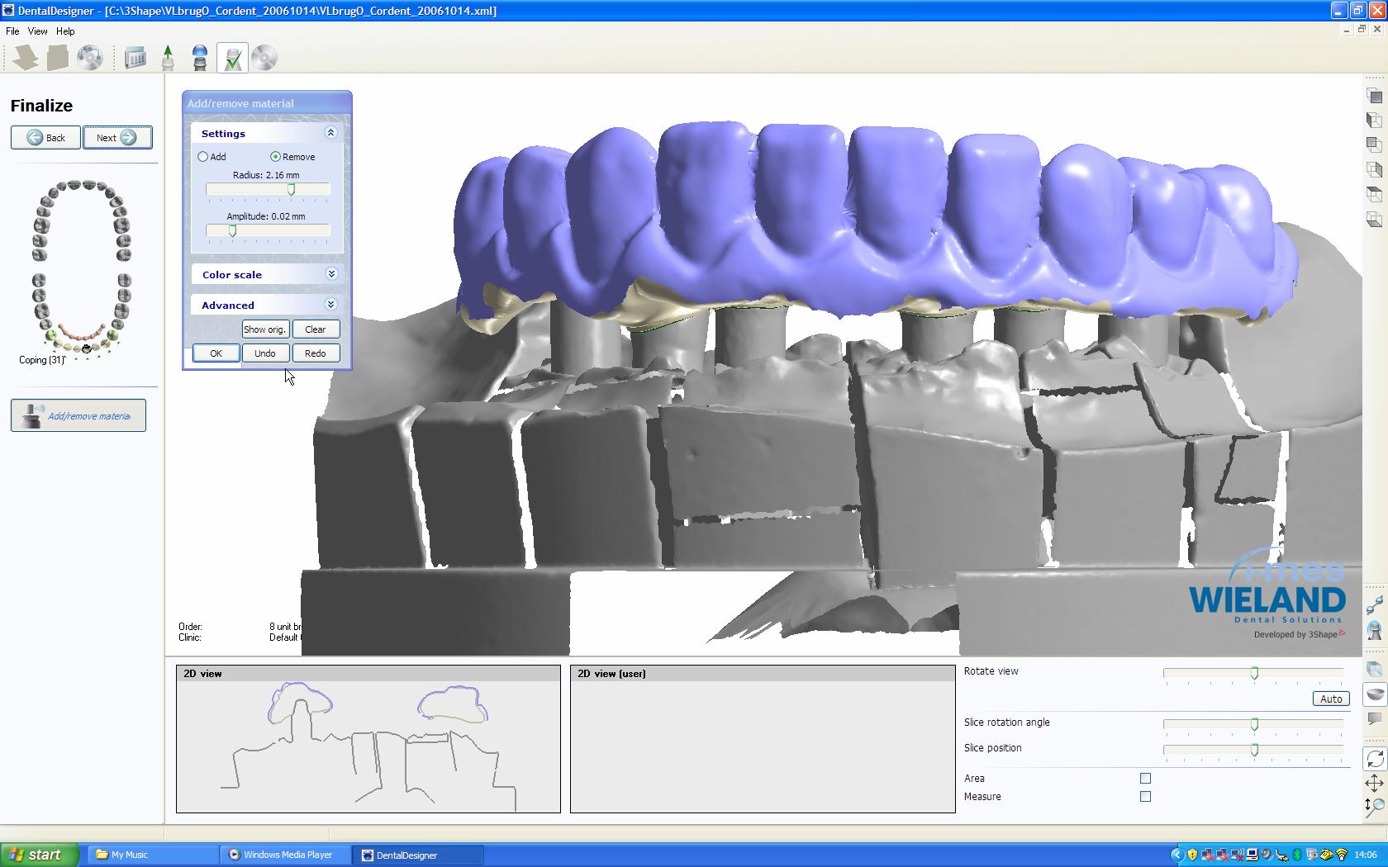Activate the rotate view tool icon

click(x=1374, y=758)
